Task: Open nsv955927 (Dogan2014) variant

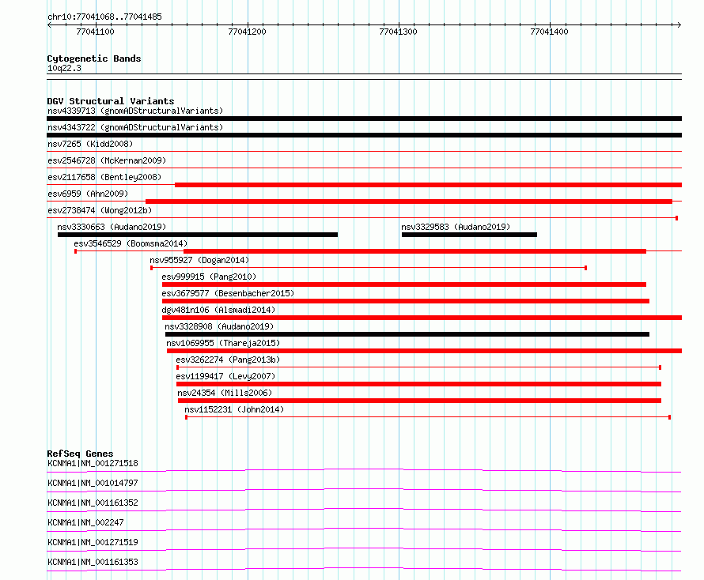Action: [199, 260]
